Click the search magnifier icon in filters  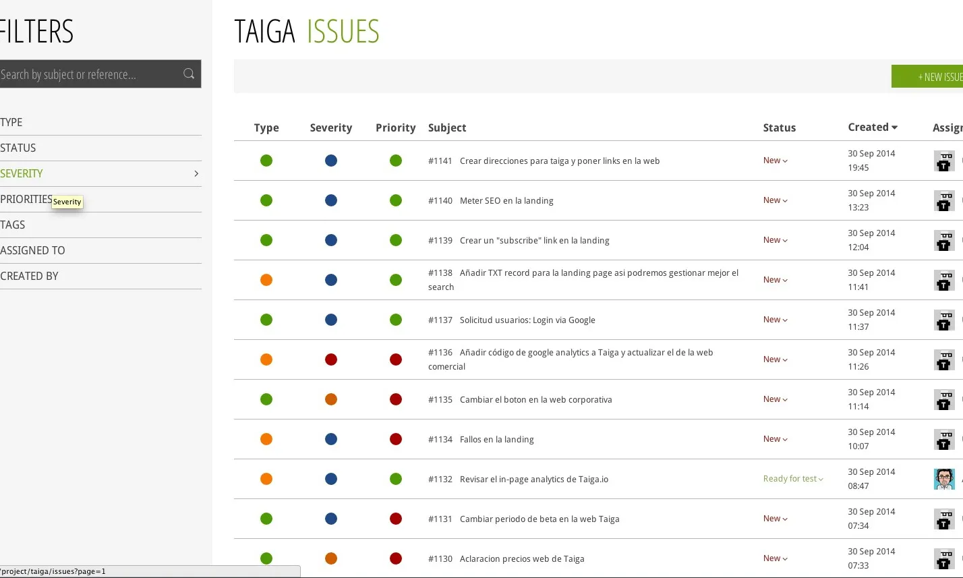[189, 74]
